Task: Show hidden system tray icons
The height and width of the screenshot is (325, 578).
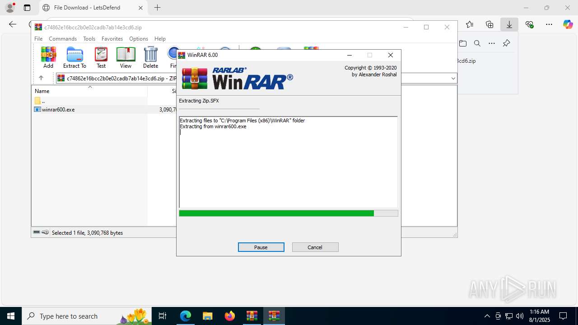Action: click(487, 316)
